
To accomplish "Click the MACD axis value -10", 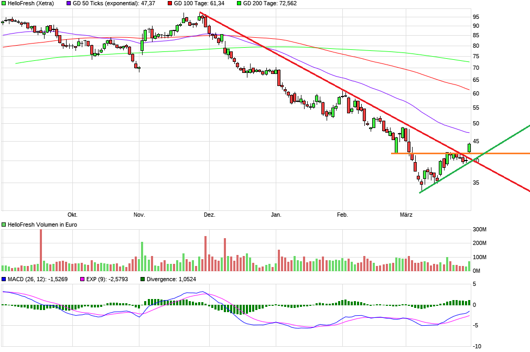I will [477, 347].
